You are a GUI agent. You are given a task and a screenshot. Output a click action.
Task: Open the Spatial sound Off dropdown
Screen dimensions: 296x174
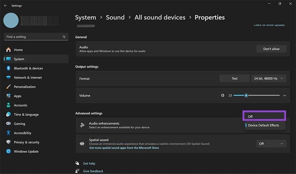point(271,144)
